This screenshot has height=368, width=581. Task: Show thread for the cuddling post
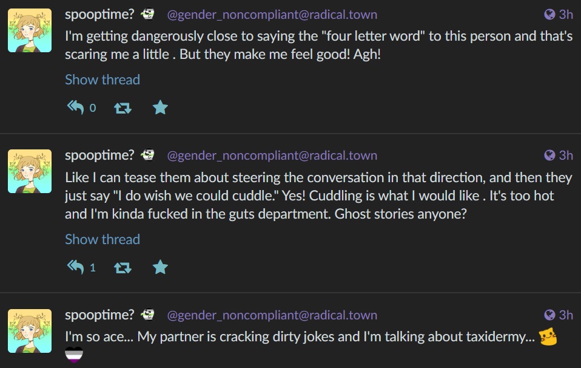(x=102, y=239)
